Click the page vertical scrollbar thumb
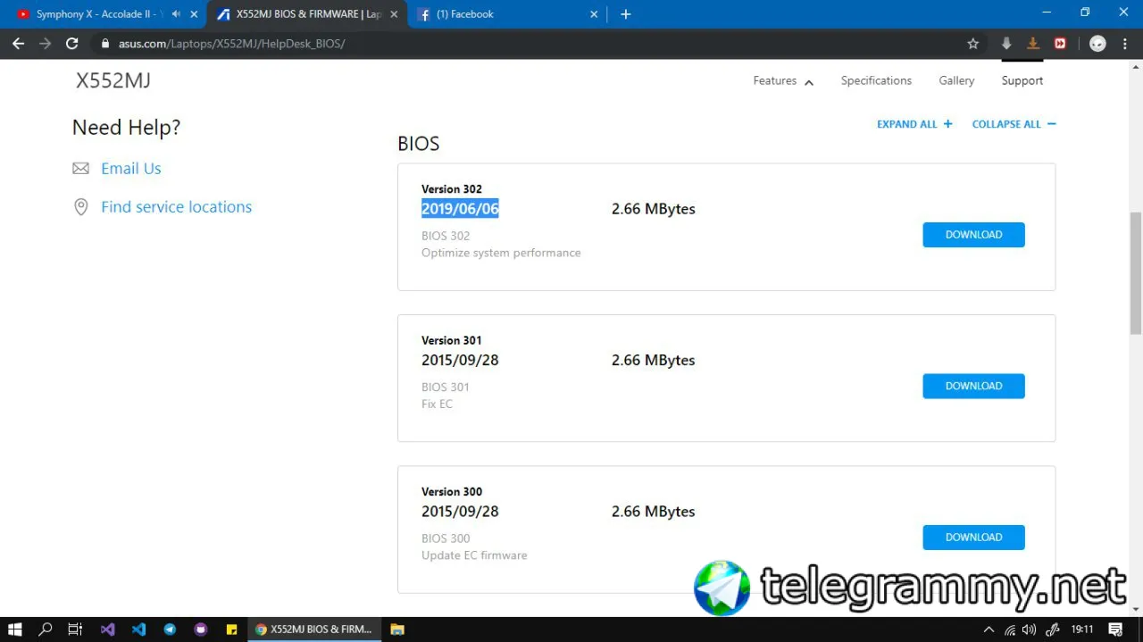 click(x=1136, y=272)
